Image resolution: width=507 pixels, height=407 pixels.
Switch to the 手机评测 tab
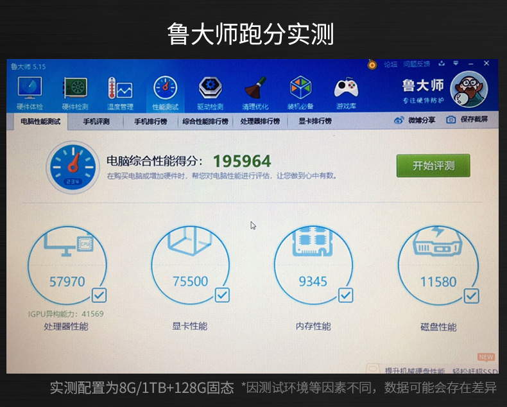(x=96, y=121)
